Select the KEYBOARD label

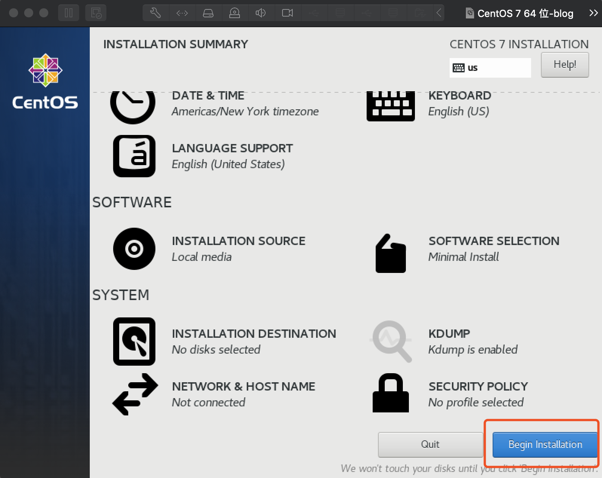pyautogui.click(x=460, y=96)
